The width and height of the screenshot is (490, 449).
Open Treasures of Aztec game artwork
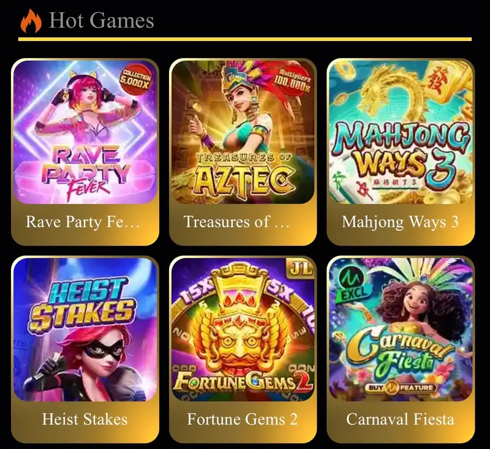pyautogui.click(x=243, y=132)
